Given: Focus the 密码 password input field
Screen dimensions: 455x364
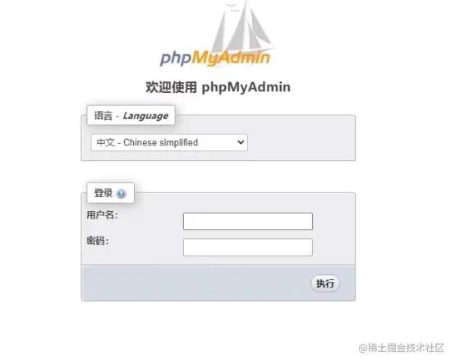Looking at the screenshot, I should (248, 247).
